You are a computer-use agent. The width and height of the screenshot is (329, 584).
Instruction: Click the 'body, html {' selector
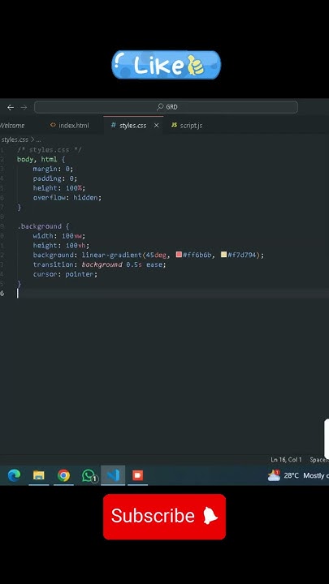click(x=41, y=160)
